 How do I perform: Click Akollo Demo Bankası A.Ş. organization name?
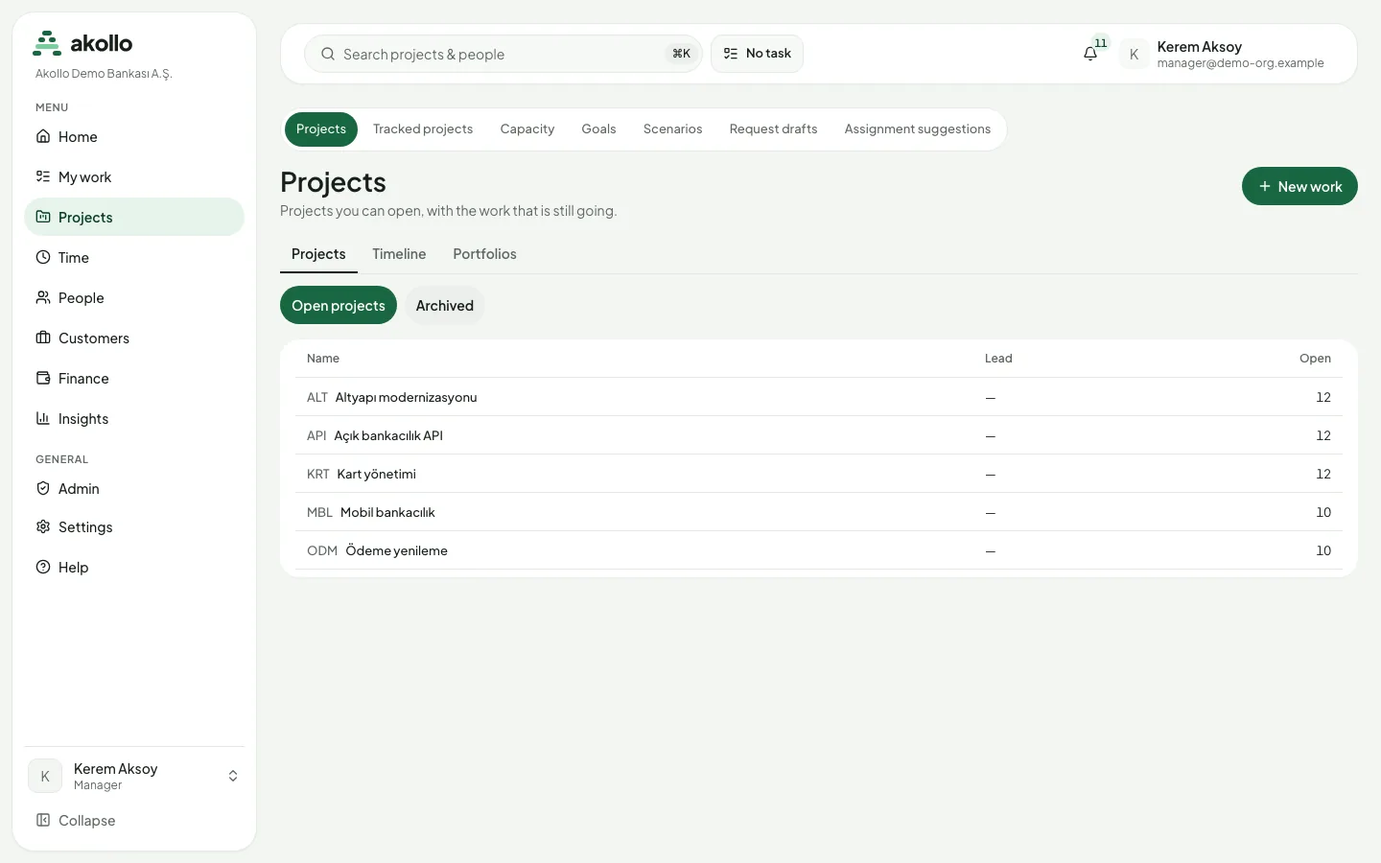104,74
